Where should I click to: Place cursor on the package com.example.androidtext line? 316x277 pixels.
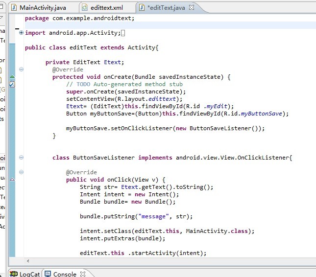pos(79,18)
